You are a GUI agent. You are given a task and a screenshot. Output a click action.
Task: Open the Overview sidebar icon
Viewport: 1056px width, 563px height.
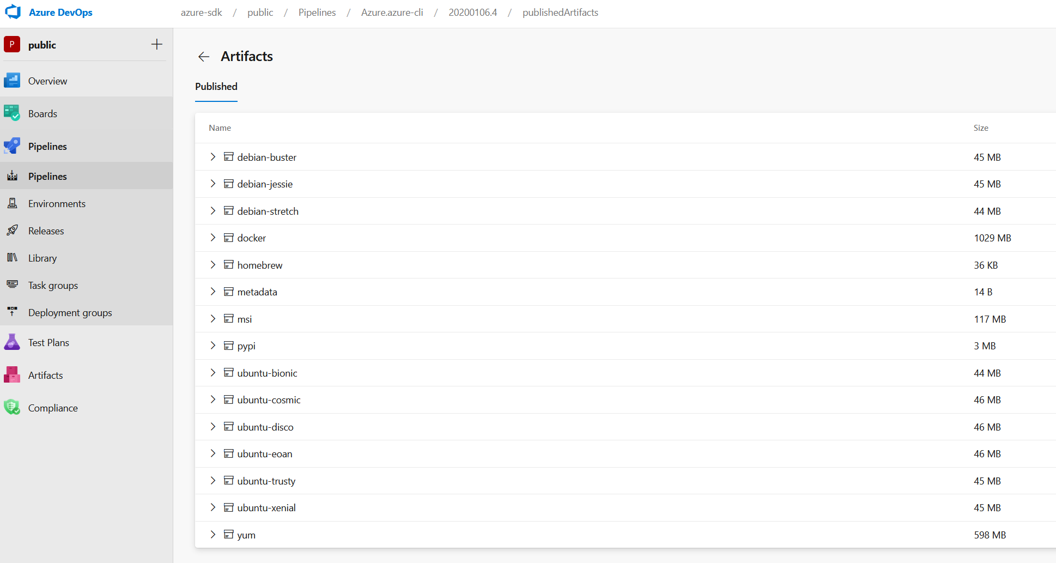point(12,81)
